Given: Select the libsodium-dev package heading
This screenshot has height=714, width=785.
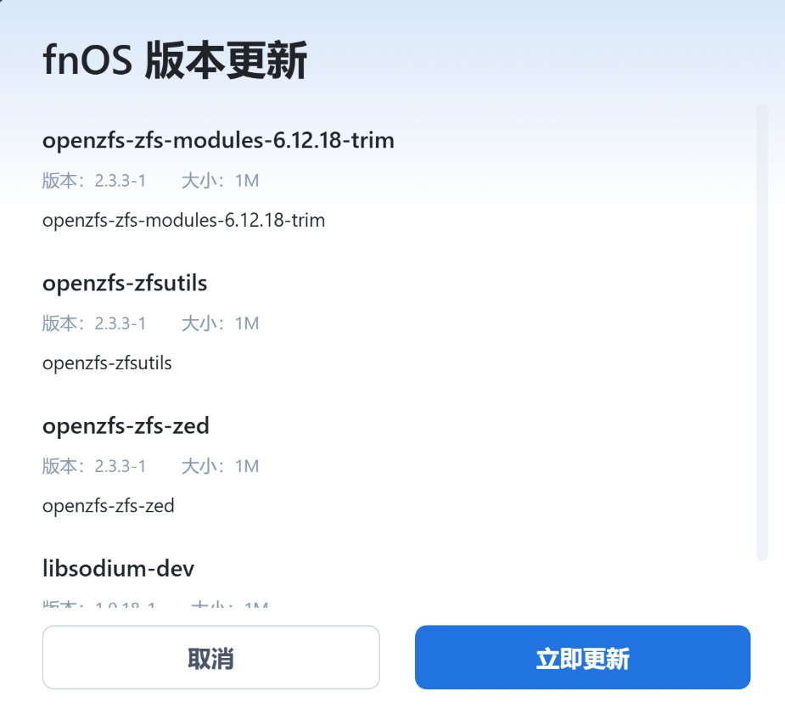Looking at the screenshot, I should [119, 568].
